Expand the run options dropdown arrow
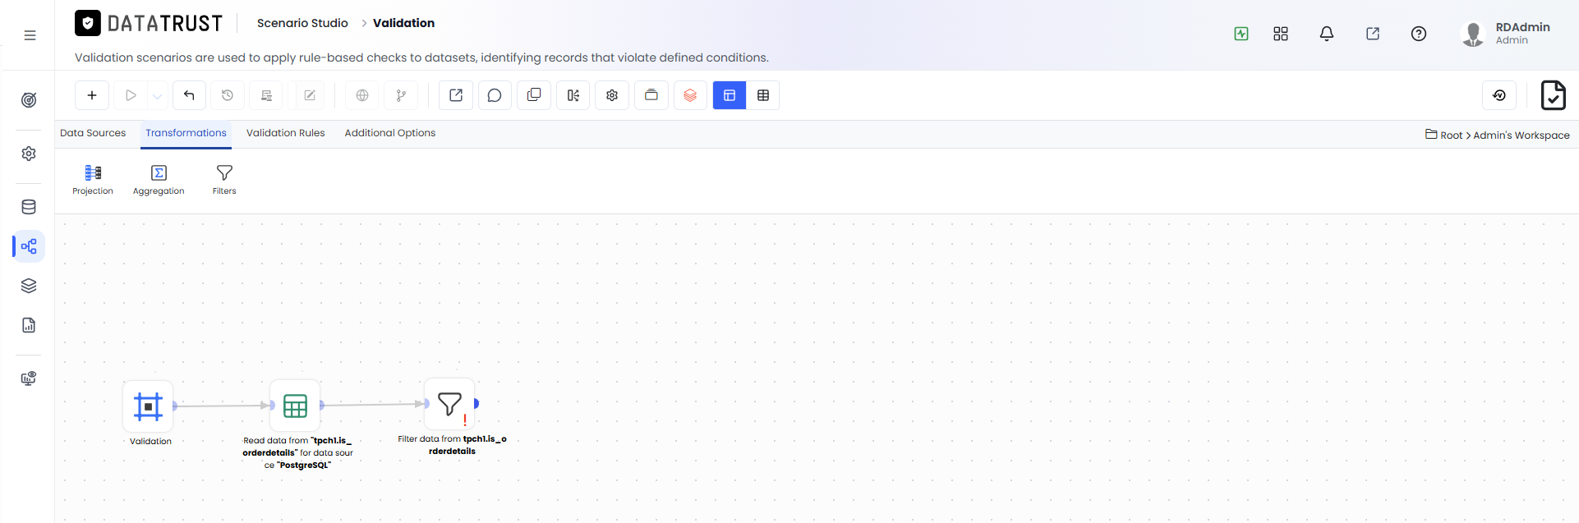Image resolution: width=1579 pixels, height=523 pixels. tap(157, 95)
